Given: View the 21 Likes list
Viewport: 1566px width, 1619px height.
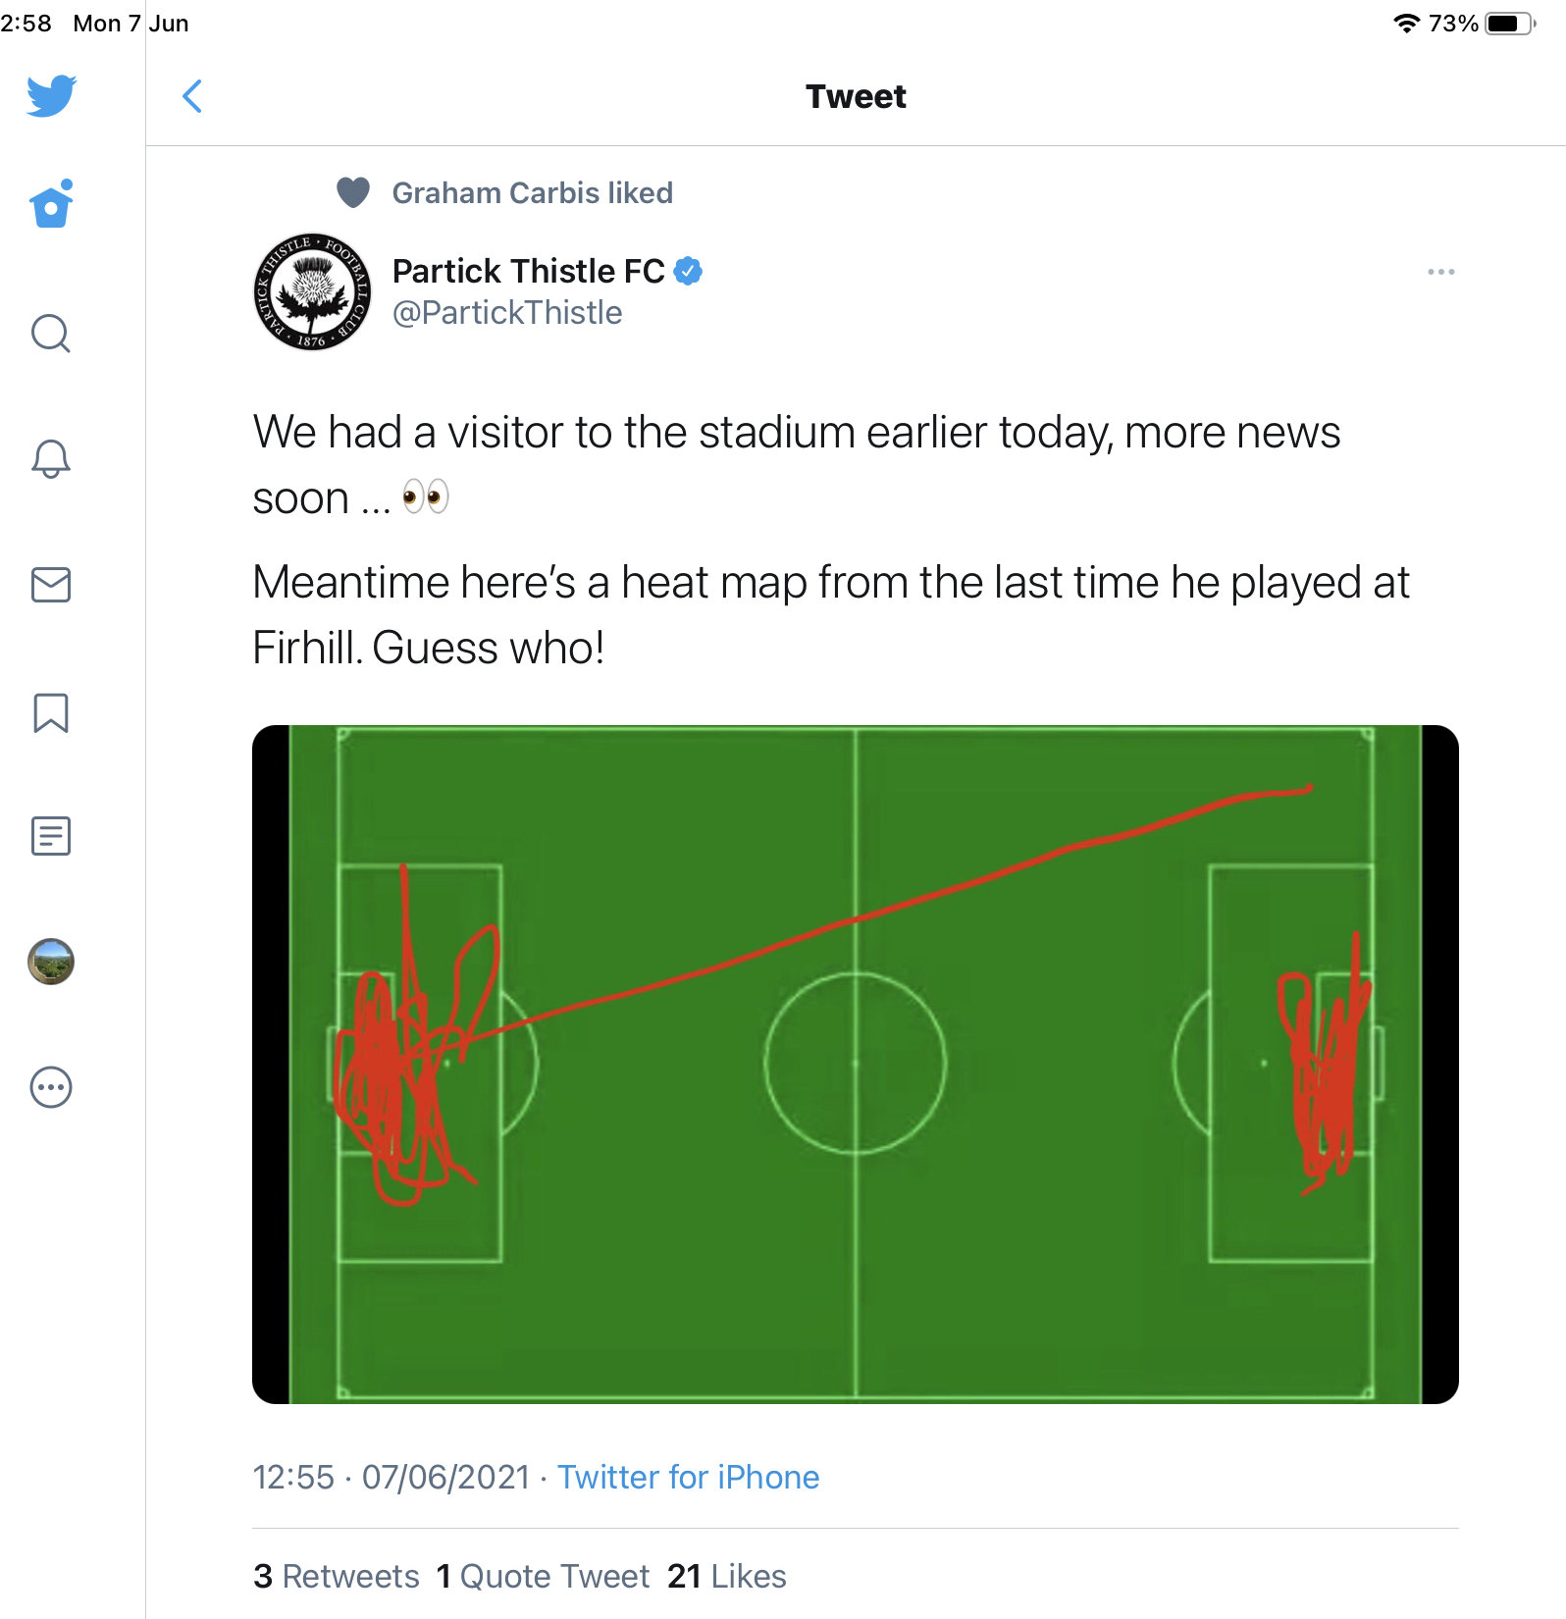Looking at the screenshot, I should (x=727, y=1576).
